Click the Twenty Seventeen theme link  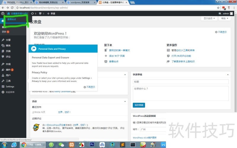(x=62, y=91)
